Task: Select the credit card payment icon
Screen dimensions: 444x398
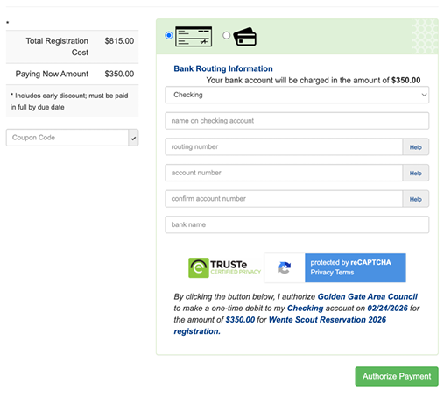Action: (245, 37)
